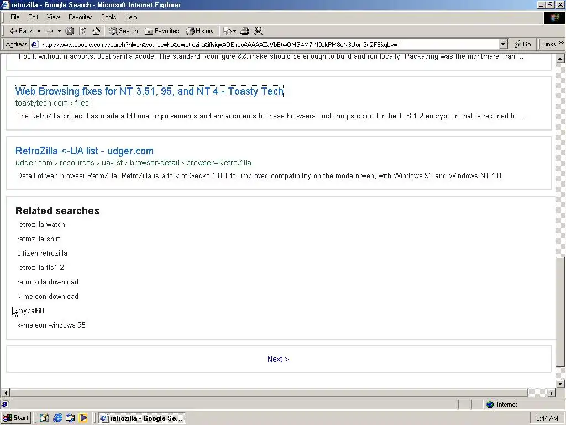Open the Windows Start menu

click(x=16, y=418)
